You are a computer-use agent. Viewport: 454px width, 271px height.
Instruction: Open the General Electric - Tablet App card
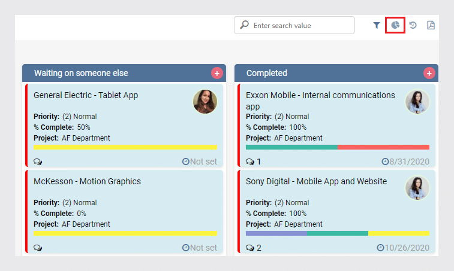click(x=86, y=95)
